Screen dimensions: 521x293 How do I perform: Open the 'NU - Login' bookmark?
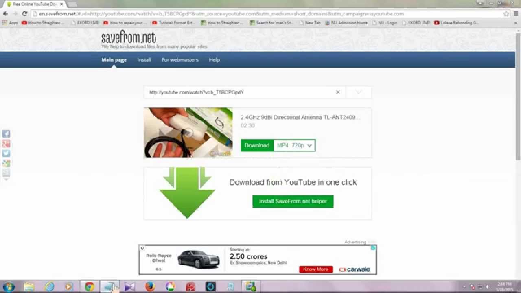(385, 23)
